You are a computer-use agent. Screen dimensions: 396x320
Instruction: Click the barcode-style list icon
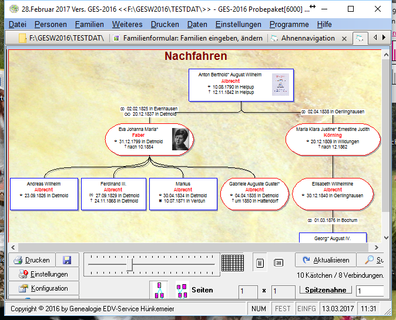pos(278,262)
